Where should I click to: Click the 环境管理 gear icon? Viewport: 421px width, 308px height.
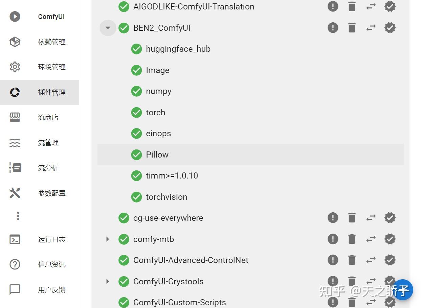[15, 67]
